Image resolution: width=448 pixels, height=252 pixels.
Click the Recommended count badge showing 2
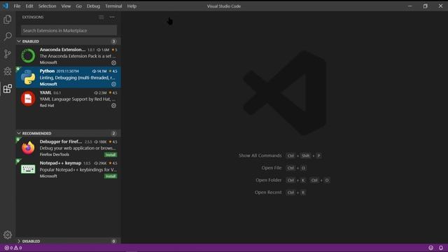click(x=113, y=134)
